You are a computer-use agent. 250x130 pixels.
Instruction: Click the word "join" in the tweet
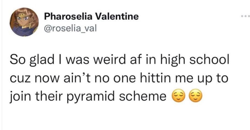click(x=20, y=97)
